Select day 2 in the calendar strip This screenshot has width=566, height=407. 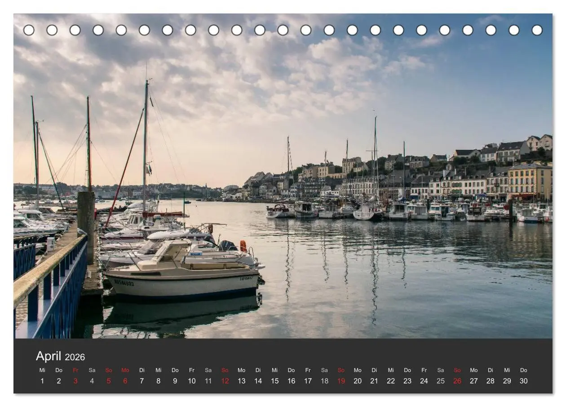(x=59, y=381)
